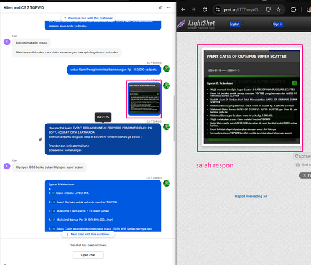Image resolution: width=311 pixels, height=265 pixels.
Task: Click the agent avatar beside the image thumbnail message
Action: pyautogui.click(x=166, y=85)
